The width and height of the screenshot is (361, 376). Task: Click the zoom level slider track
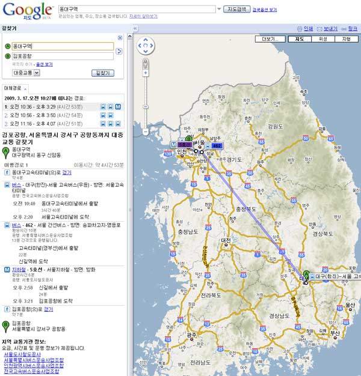click(x=145, y=96)
